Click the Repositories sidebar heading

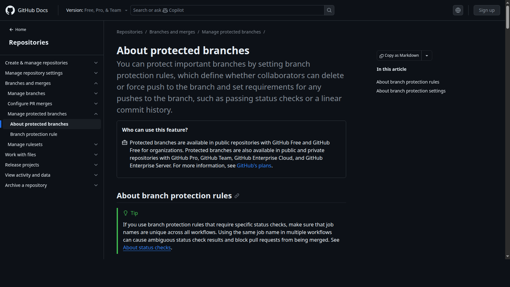[x=29, y=42]
